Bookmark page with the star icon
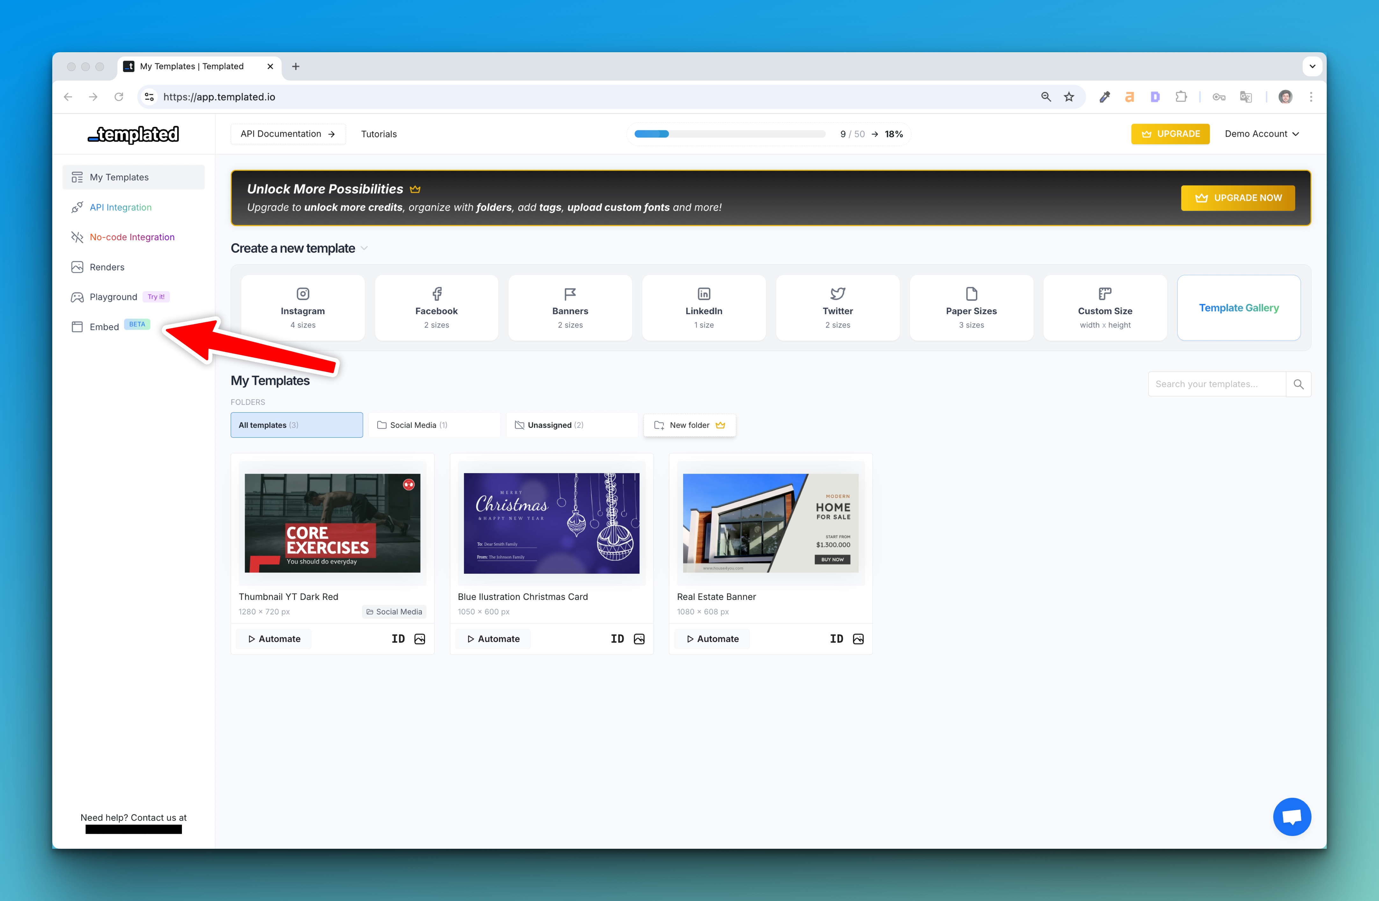Viewport: 1379px width, 901px height. coord(1068,97)
